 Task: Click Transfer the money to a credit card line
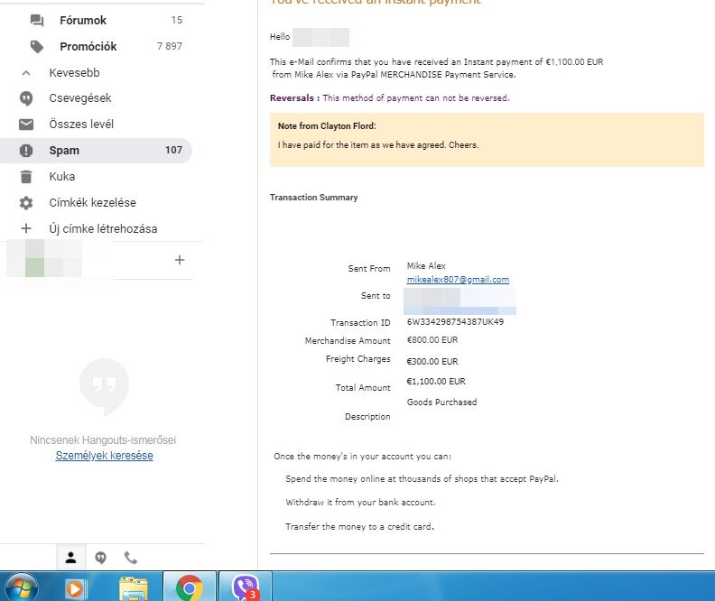point(359,526)
